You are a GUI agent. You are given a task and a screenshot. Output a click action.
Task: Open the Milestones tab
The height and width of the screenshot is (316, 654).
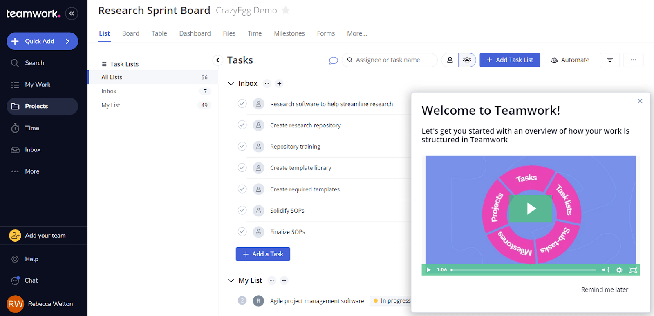pyautogui.click(x=289, y=33)
